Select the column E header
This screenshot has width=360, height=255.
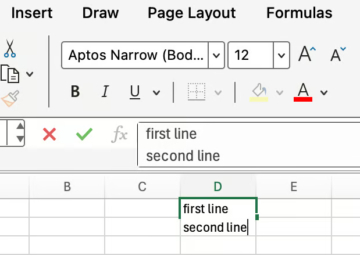(x=294, y=186)
